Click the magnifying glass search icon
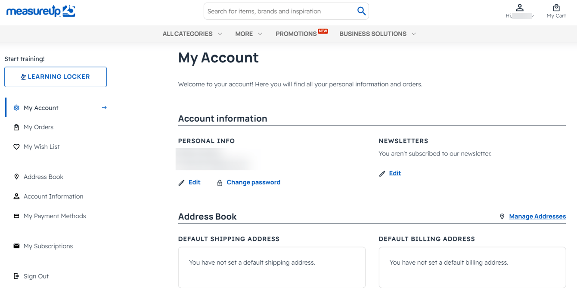Viewport: 577px width, 290px height. (361, 11)
